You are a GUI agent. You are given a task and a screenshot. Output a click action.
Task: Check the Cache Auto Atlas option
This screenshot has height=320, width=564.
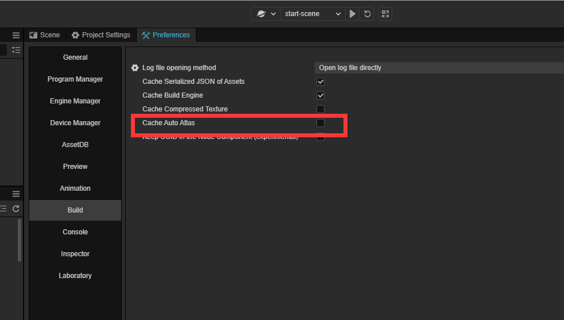click(x=320, y=123)
